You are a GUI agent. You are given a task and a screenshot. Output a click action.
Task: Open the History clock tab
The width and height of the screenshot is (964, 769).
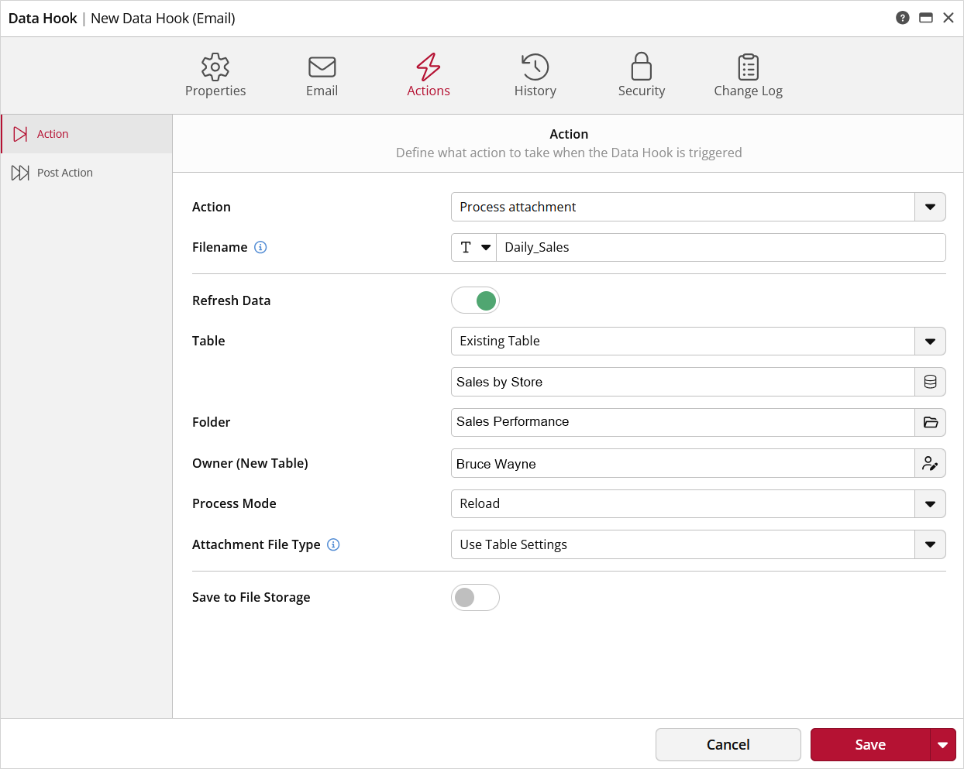pos(535,75)
